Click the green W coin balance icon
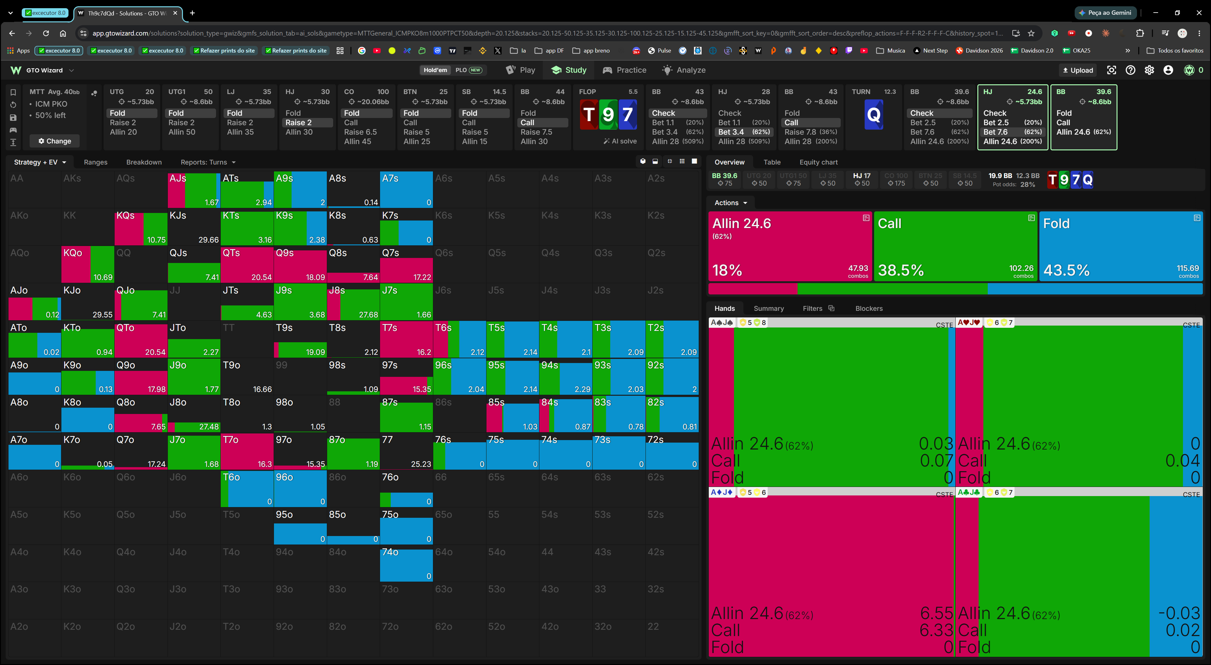Viewport: 1211px width, 665px height. (x=1189, y=70)
